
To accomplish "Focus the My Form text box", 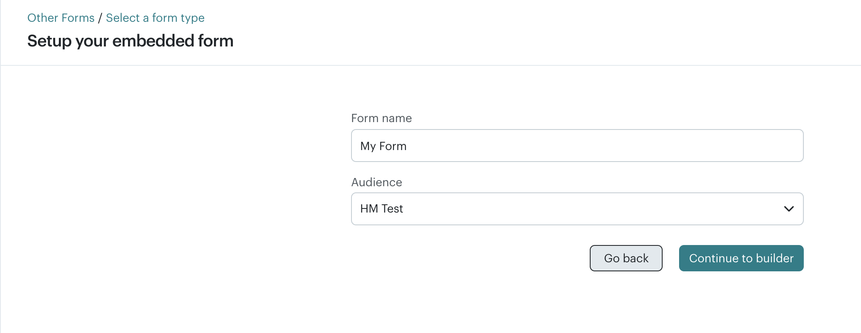I will click(577, 146).
